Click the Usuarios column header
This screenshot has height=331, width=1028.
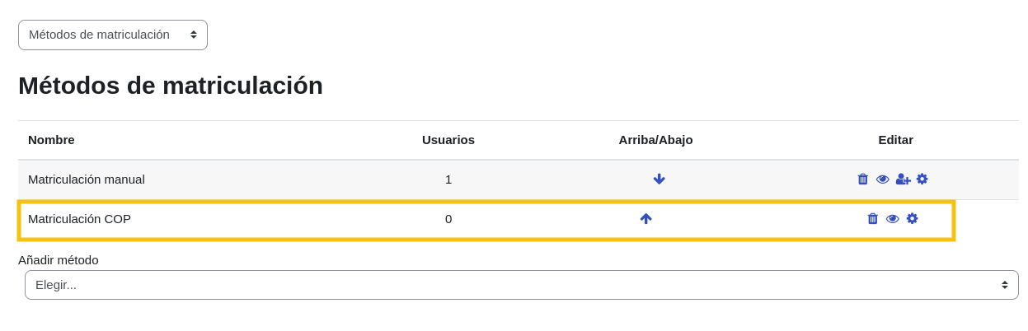pyautogui.click(x=448, y=140)
